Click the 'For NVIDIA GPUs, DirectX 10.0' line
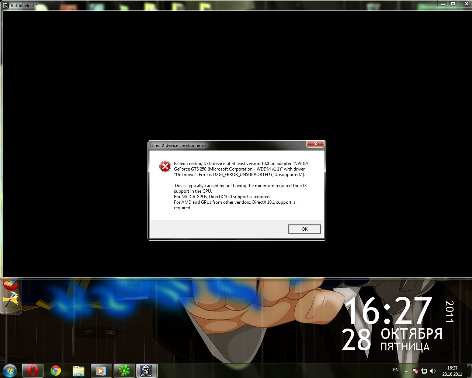472x378 pixels. (222, 197)
